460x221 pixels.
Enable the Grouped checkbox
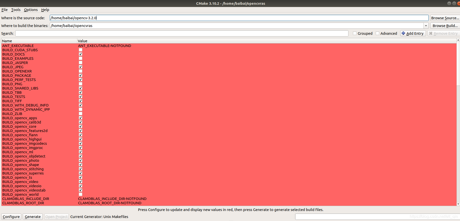(355, 33)
